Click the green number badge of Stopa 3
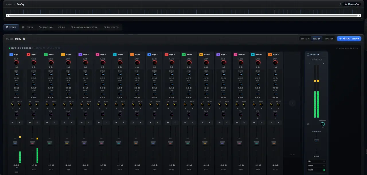367x175 pixels. pos(46,54)
